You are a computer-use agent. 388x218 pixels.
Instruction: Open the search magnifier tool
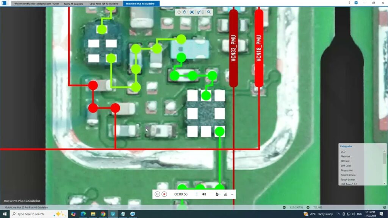coord(209,12)
